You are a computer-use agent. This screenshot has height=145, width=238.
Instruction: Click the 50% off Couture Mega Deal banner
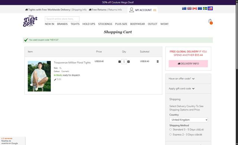click(x=118, y=3)
